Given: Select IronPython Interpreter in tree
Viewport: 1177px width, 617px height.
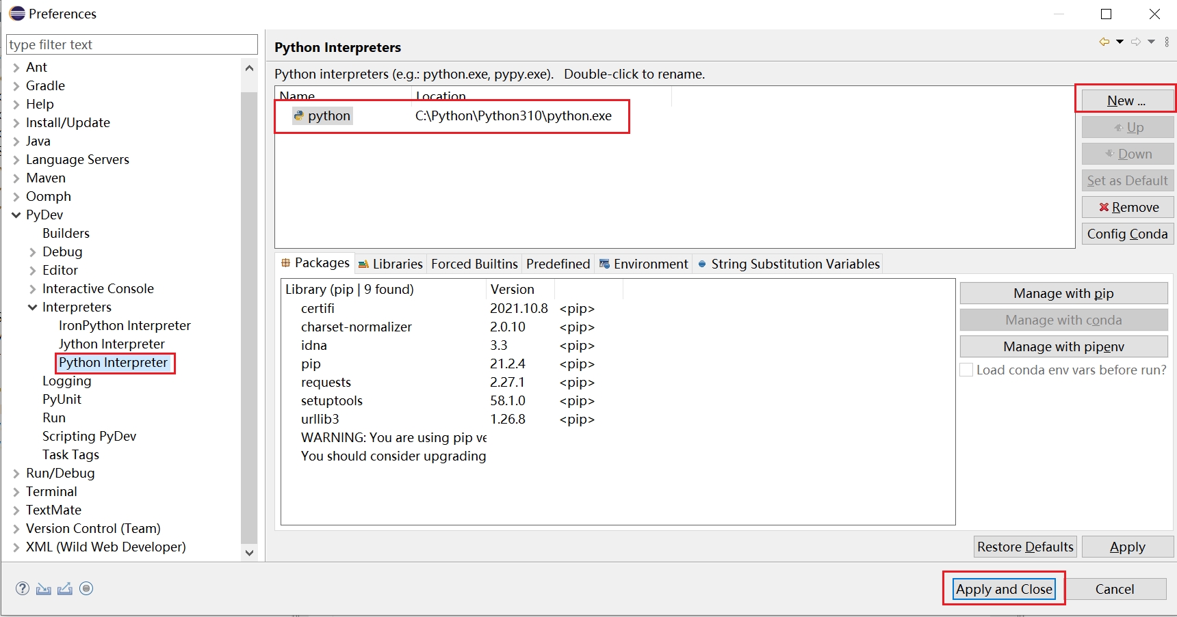Looking at the screenshot, I should [x=125, y=326].
